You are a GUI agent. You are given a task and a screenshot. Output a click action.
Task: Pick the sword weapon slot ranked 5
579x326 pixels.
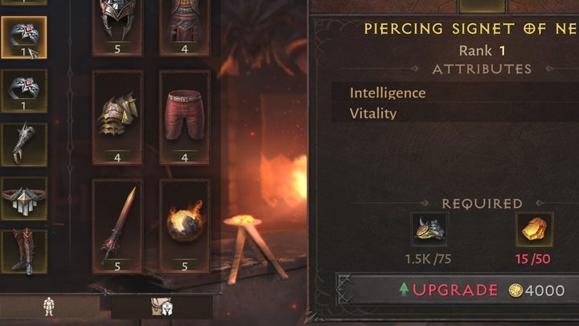(117, 226)
